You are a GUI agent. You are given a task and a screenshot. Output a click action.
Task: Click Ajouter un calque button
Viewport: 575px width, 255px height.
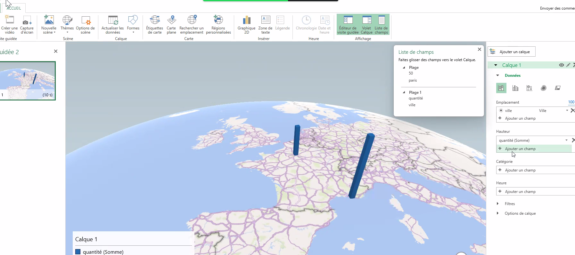(512, 52)
